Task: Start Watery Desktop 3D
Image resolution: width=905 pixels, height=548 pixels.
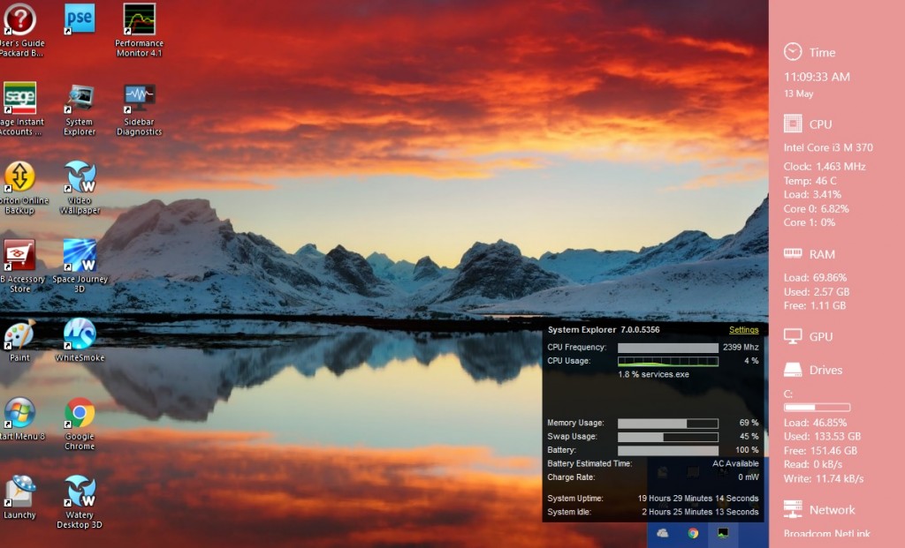Action: pyautogui.click(x=79, y=490)
